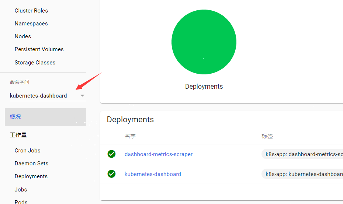
Task: Open Pods in sidebar
Action: click(21, 201)
